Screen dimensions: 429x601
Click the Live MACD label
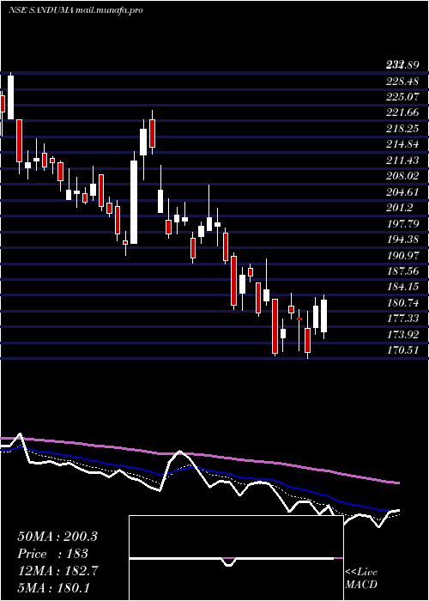[361, 578]
